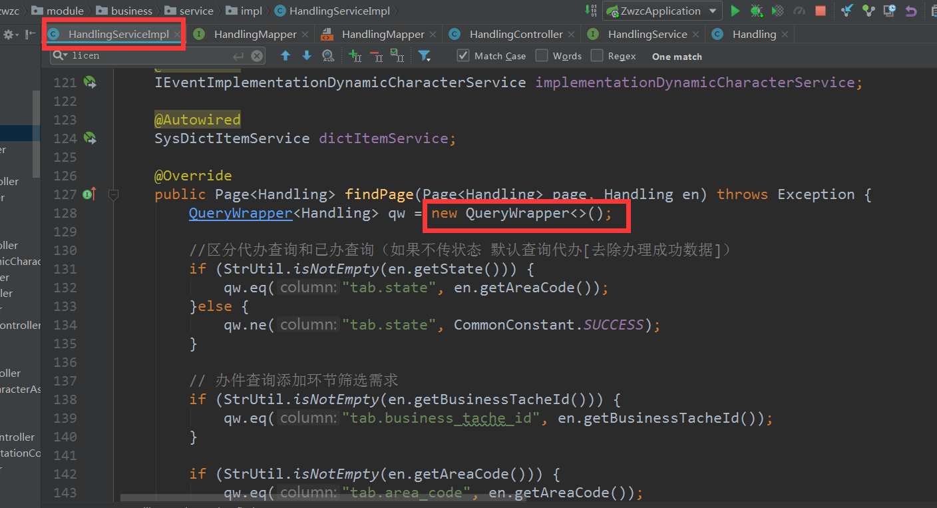Image resolution: width=937 pixels, height=508 pixels.
Task: Click Spring bean gutter icon on line 124
Action: pyautogui.click(x=89, y=138)
